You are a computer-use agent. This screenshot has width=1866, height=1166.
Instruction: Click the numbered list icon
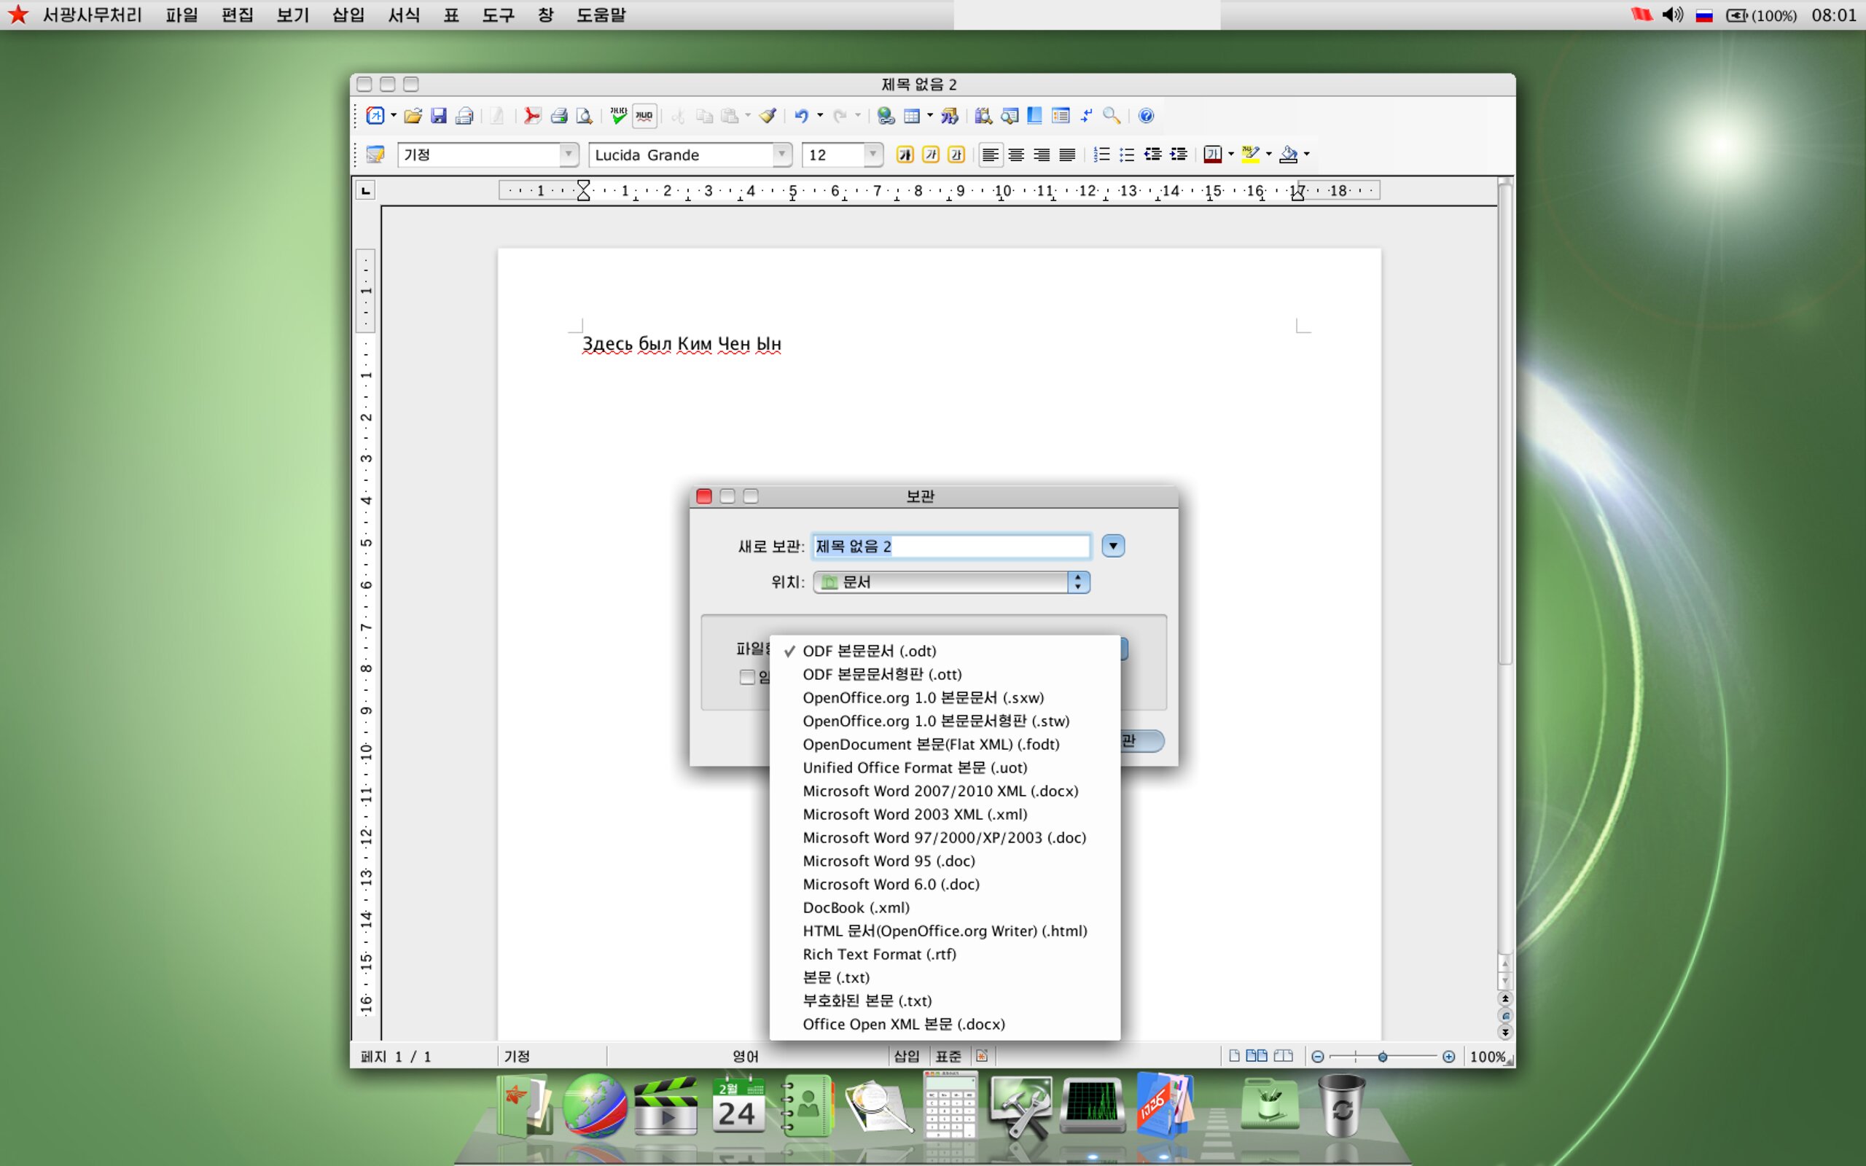1101,154
